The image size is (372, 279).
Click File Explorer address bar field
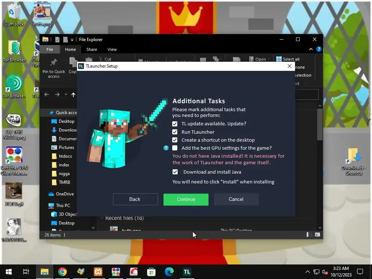(307, 95)
